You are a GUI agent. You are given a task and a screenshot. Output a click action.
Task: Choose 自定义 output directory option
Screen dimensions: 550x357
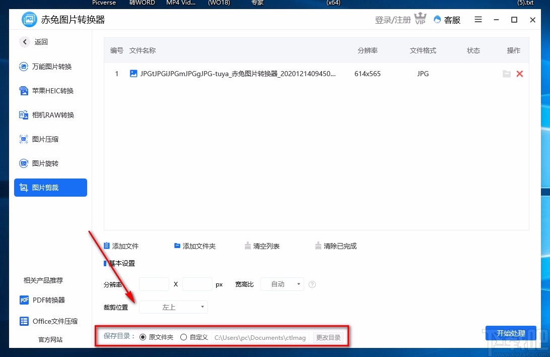tap(183, 337)
